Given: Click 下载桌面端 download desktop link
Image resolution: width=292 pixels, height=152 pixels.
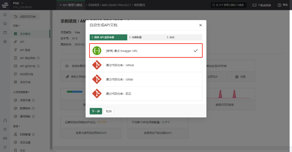Looking at the screenshot, I should [262, 5].
